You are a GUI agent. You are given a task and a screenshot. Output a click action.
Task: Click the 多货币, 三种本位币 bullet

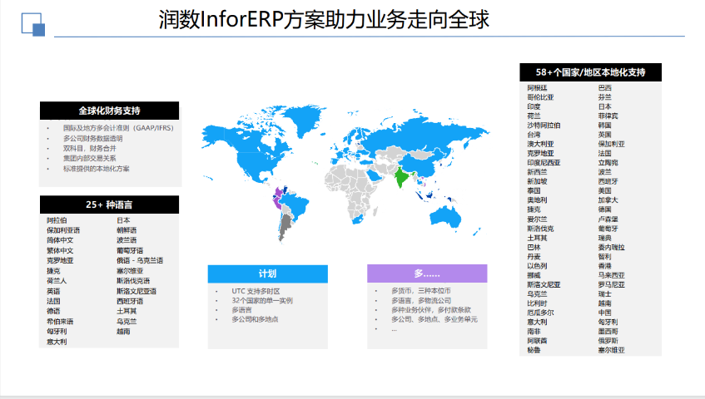point(420,291)
